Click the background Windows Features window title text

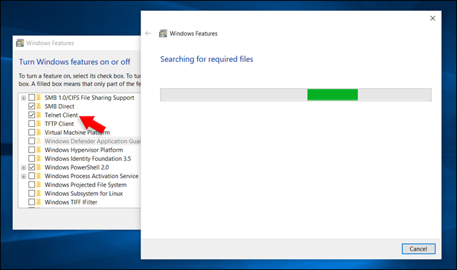(50, 43)
